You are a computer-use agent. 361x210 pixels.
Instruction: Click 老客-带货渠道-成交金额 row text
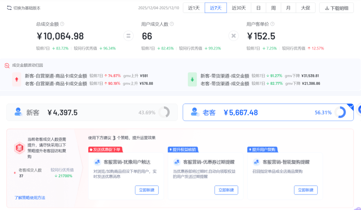tap(225, 83)
